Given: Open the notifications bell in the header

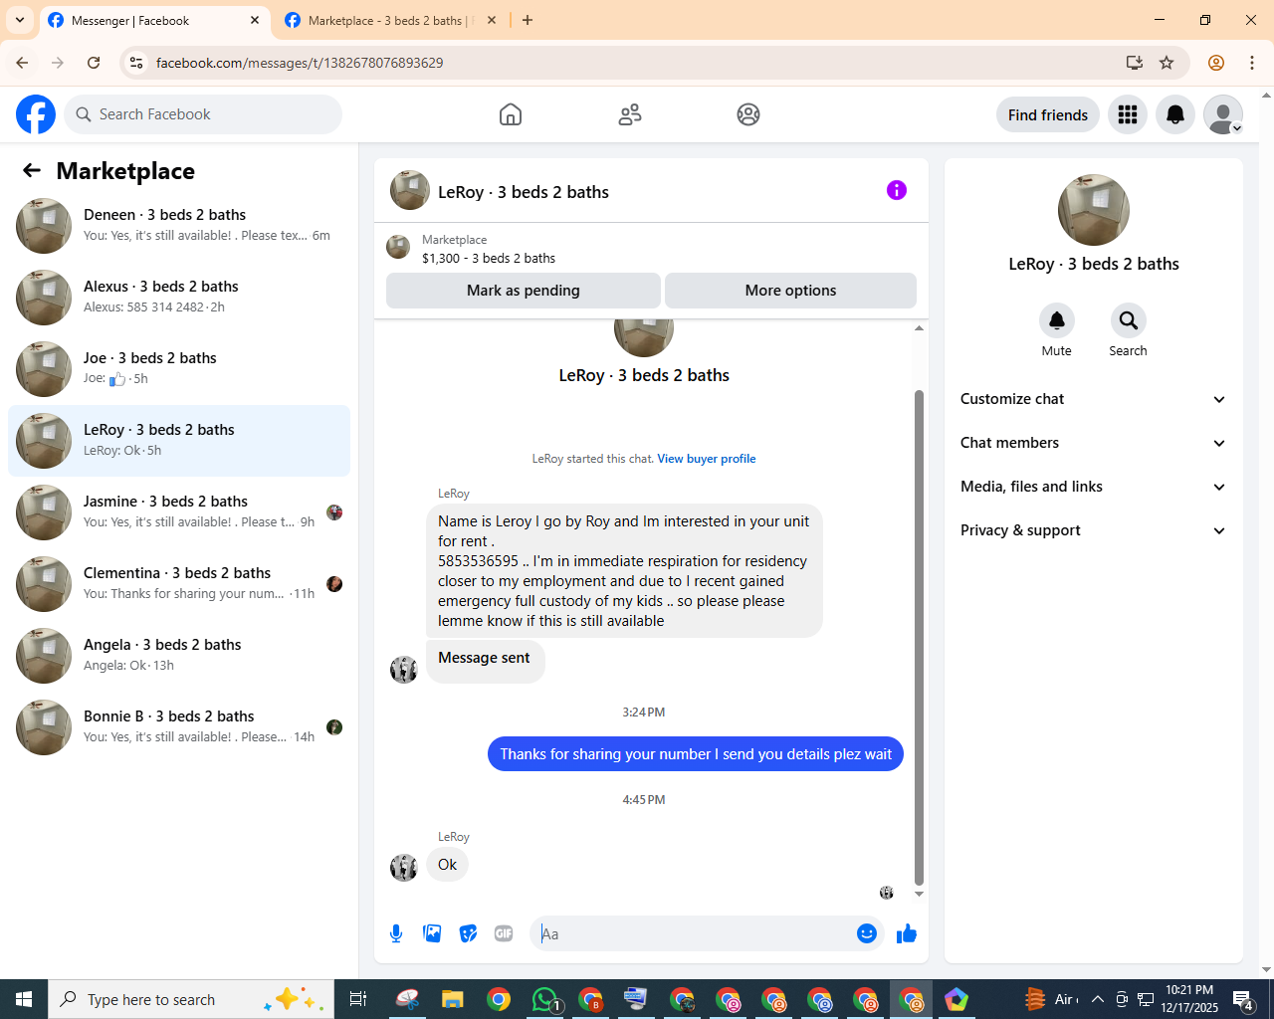Looking at the screenshot, I should click(x=1175, y=114).
